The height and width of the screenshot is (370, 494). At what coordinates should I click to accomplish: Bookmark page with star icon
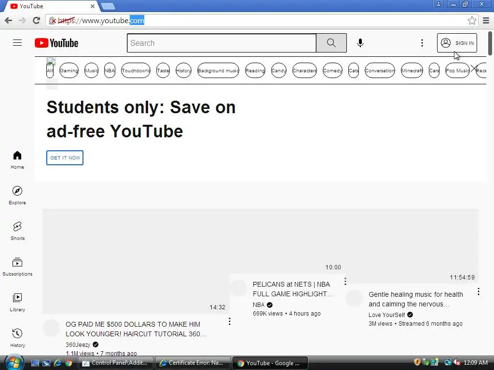472,20
